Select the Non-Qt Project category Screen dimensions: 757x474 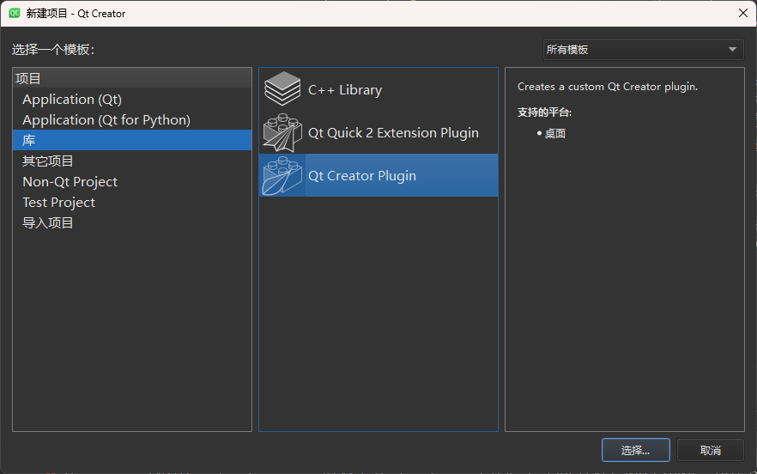point(132,182)
